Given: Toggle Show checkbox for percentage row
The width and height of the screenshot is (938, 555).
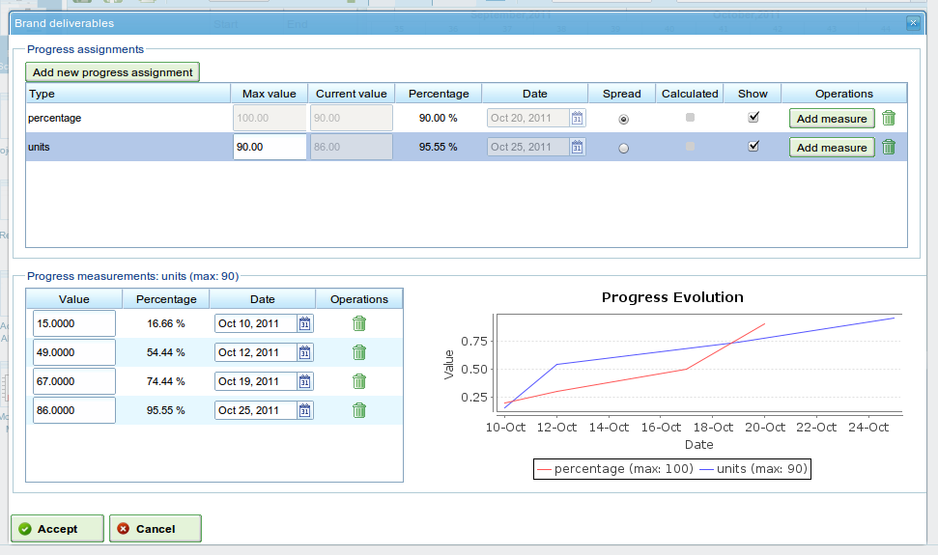Looking at the screenshot, I should click(753, 117).
